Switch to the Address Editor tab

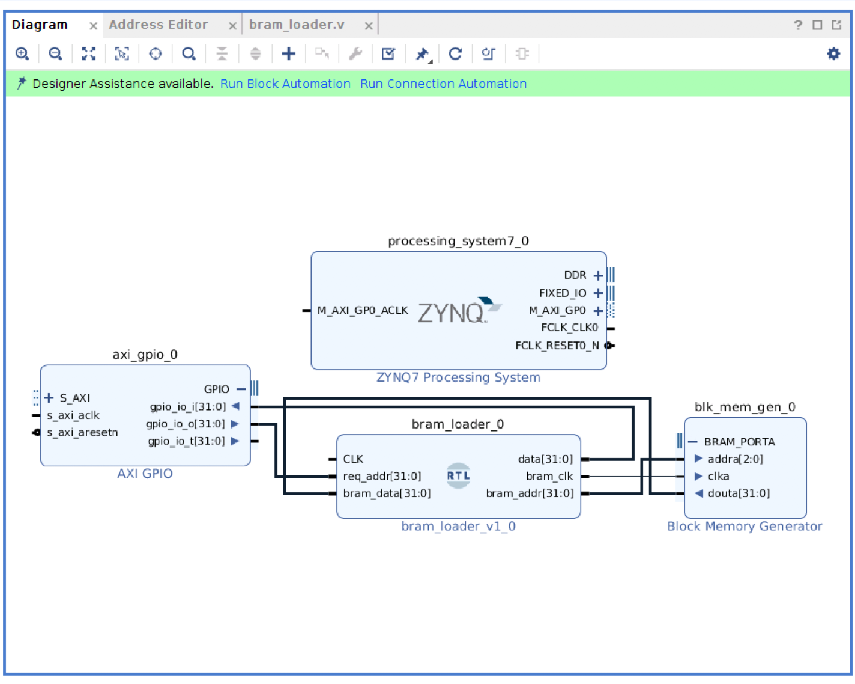coord(158,25)
